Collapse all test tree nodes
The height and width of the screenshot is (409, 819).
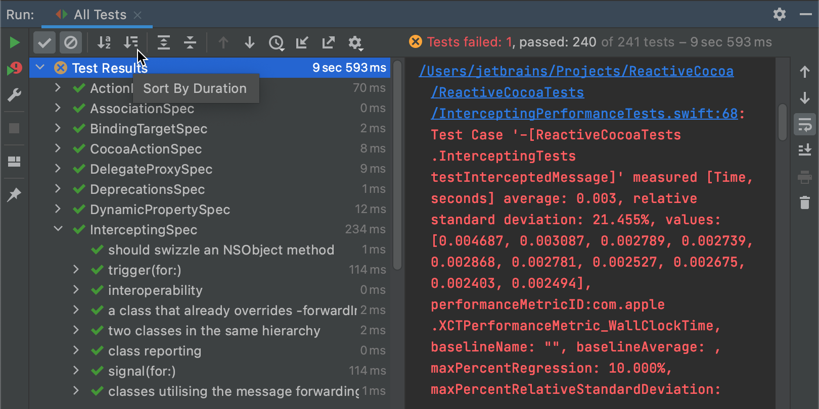pyautogui.click(x=190, y=43)
